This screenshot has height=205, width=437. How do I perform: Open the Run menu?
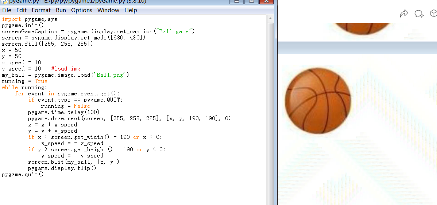(x=61, y=10)
